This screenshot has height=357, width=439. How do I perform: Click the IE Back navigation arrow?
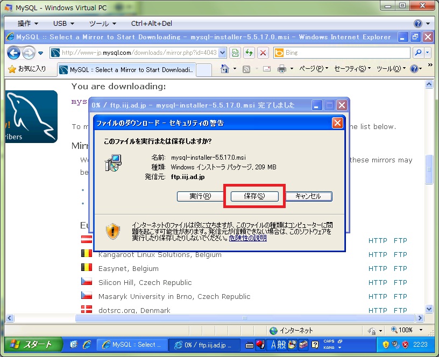click(x=13, y=53)
